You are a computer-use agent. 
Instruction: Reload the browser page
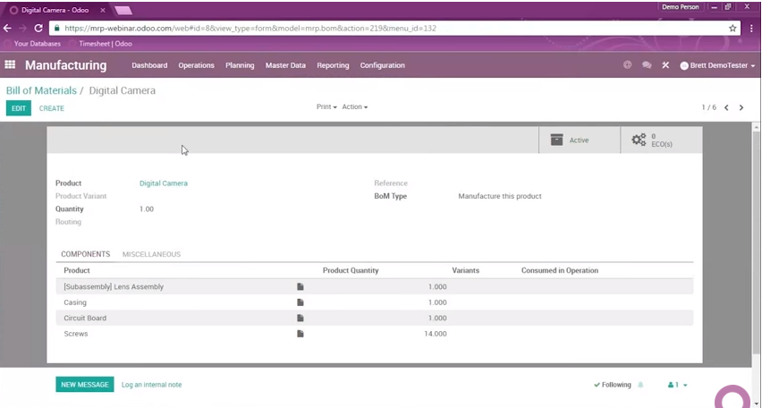click(38, 28)
